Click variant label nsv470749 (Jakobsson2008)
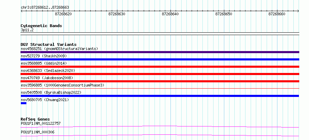 tap(47, 78)
